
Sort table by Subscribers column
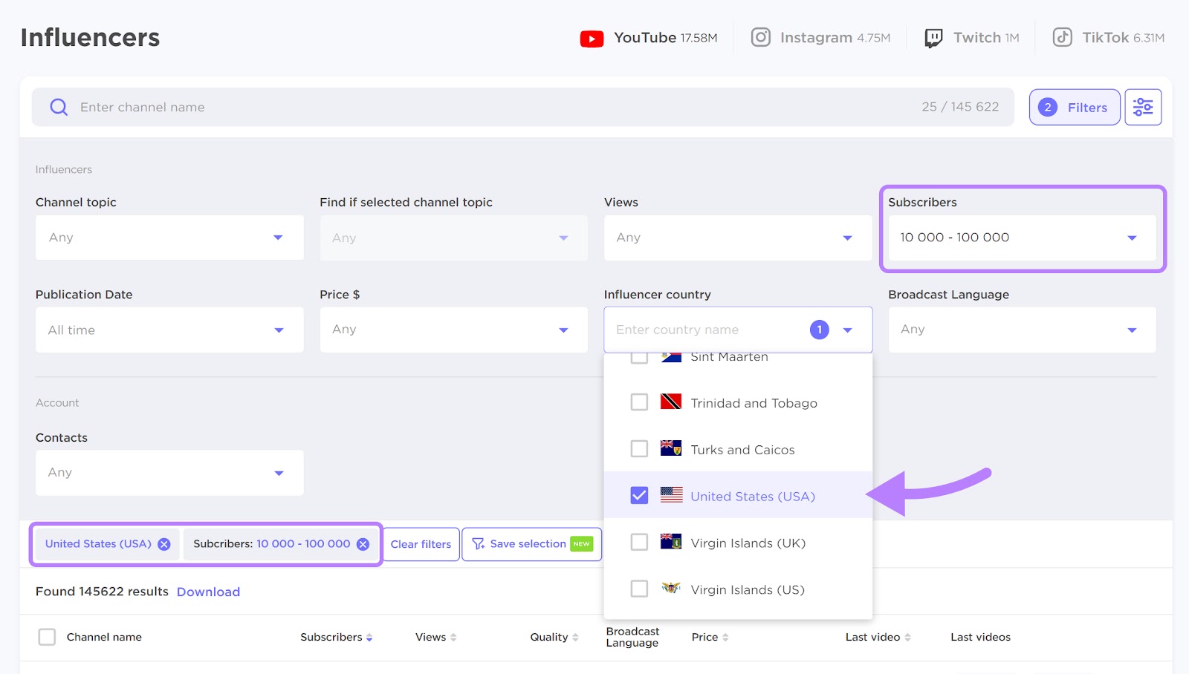click(369, 637)
